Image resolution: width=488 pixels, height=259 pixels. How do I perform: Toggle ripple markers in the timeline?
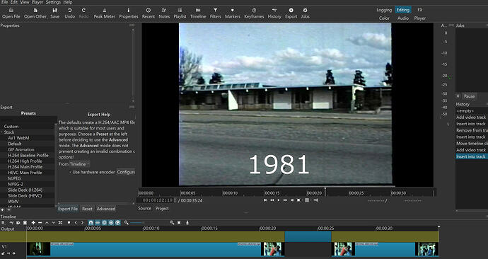(x=117, y=223)
